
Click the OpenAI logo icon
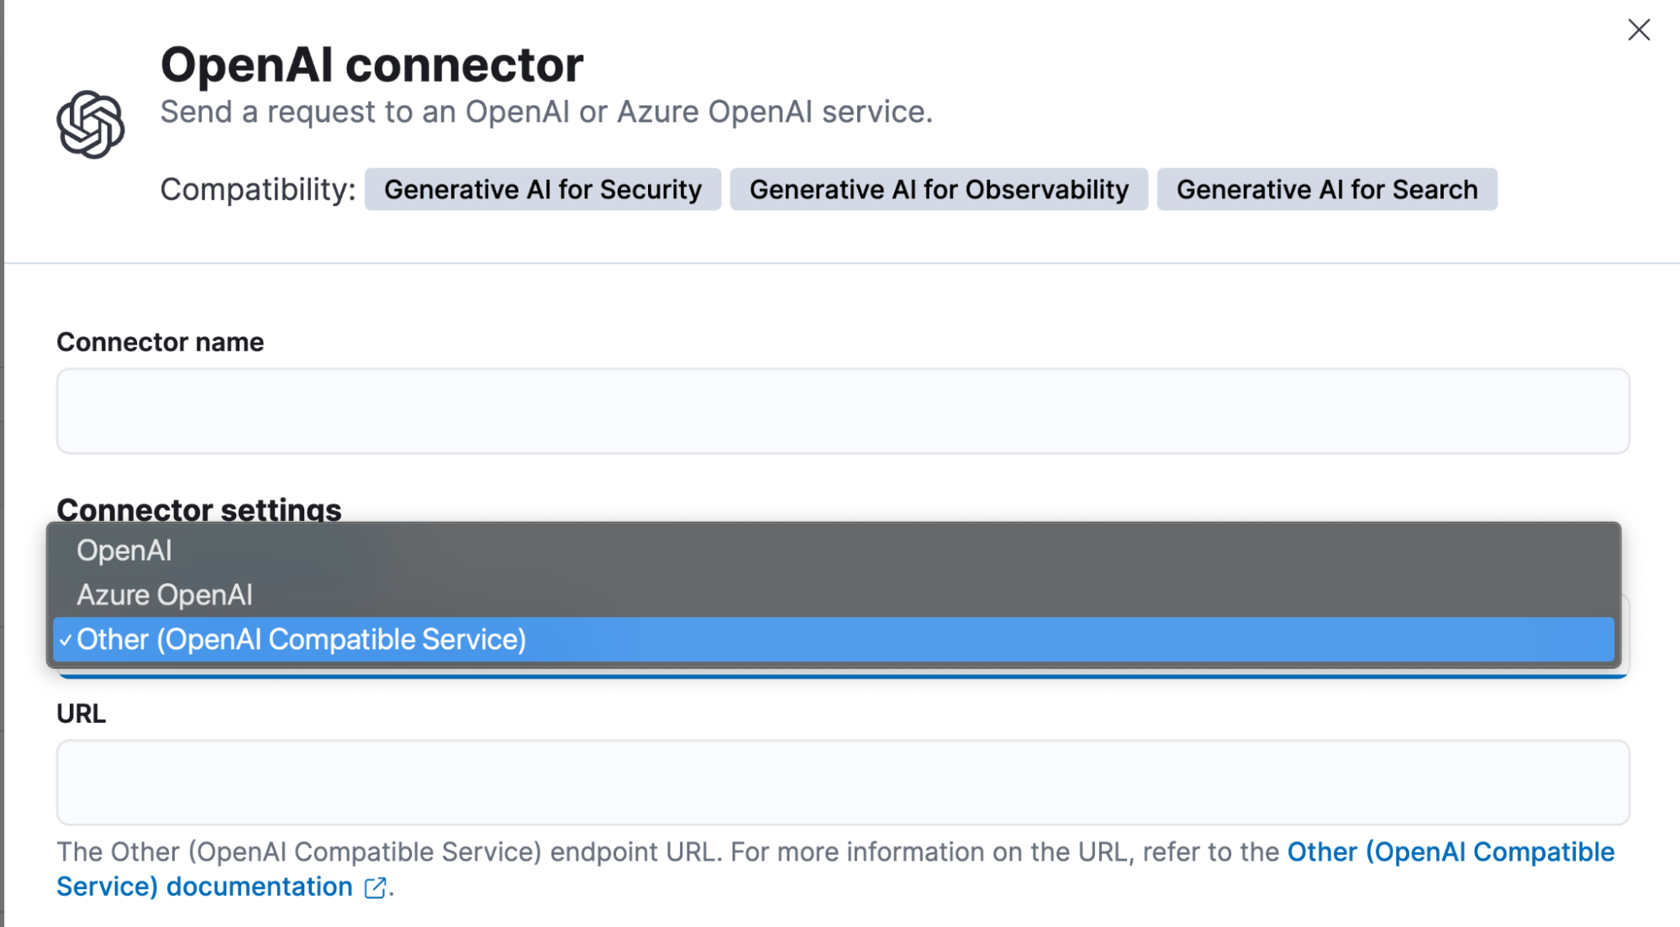pyautogui.click(x=92, y=124)
